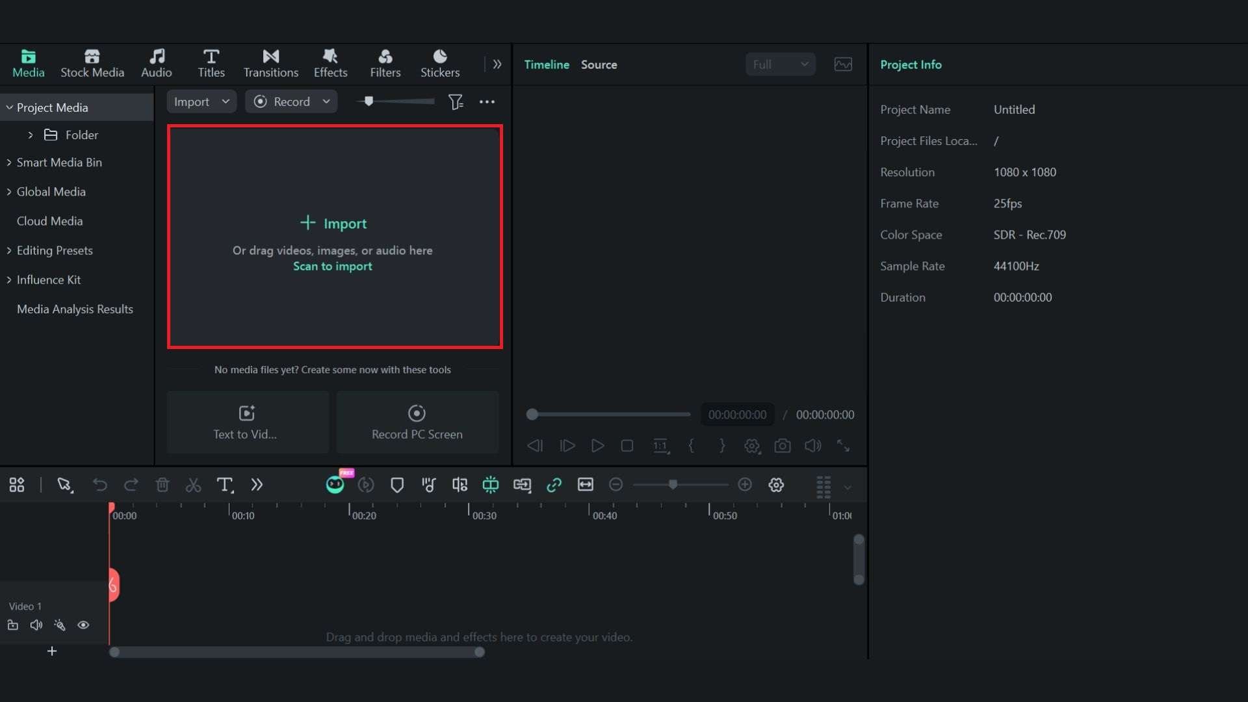Click the marker shield icon
The height and width of the screenshot is (702, 1248).
[x=397, y=485]
